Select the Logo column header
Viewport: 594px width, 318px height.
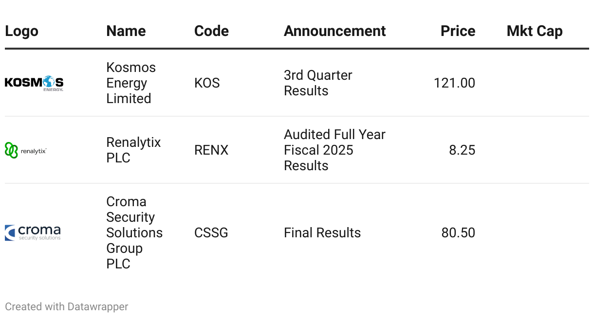point(21,31)
